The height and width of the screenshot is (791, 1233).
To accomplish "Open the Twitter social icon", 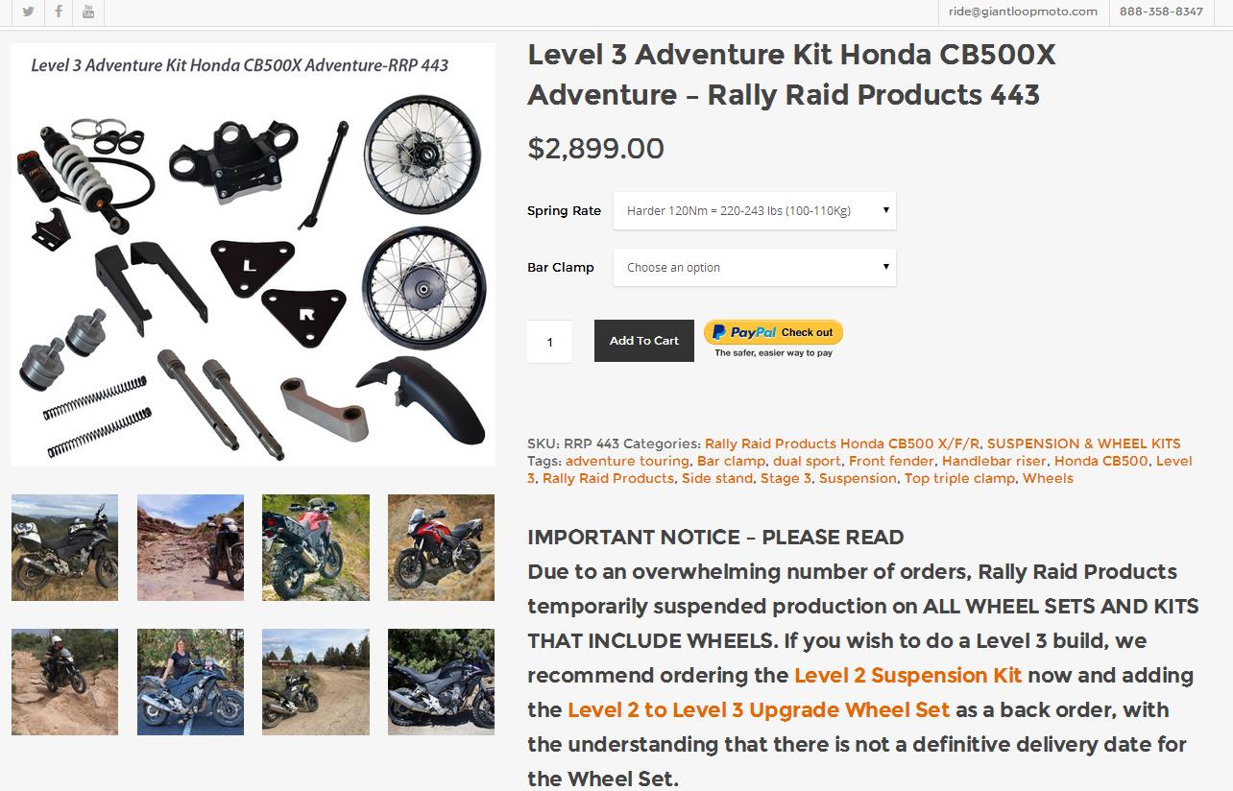I will point(29,12).
